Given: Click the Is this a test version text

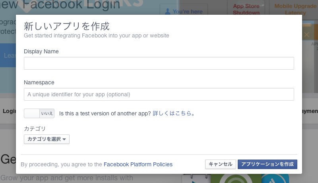Looking at the screenshot, I should [105, 113].
